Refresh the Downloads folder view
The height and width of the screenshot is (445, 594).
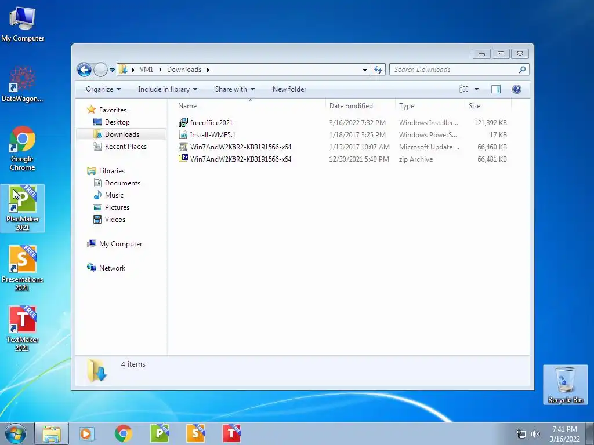pyautogui.click(x=378, y=70)
